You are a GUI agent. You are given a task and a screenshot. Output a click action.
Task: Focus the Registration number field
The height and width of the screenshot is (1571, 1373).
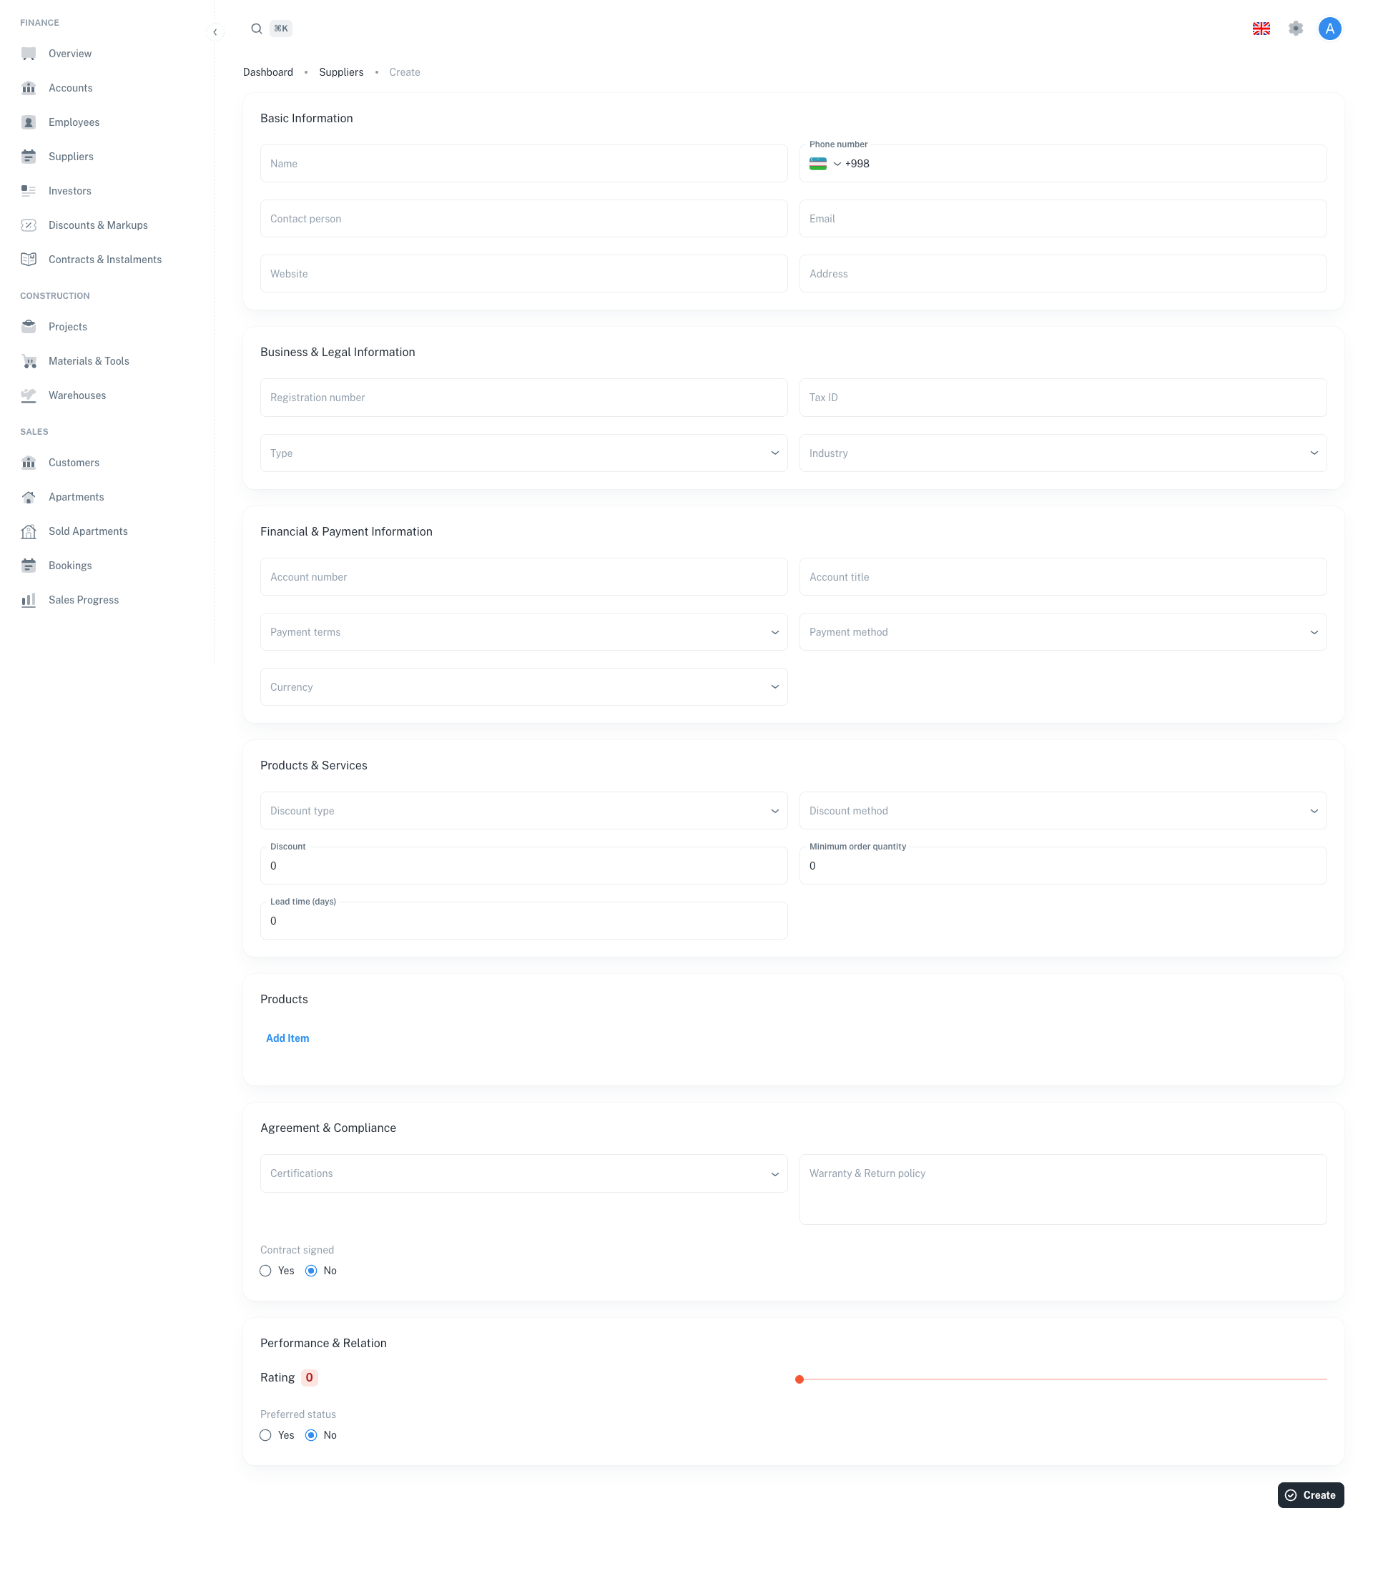pyautogui.click(x=523, y=398)
